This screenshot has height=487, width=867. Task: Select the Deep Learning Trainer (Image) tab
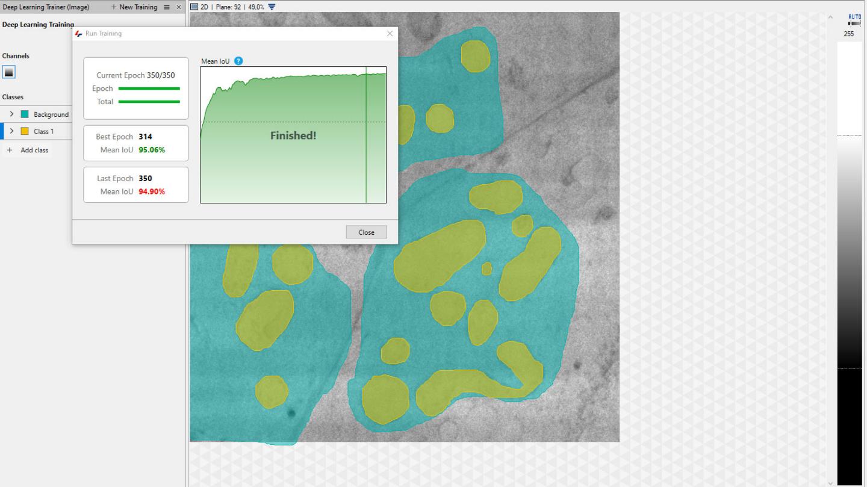point(46,7)
